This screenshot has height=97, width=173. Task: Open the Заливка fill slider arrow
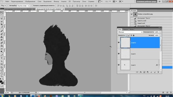(x=160, y=35)
